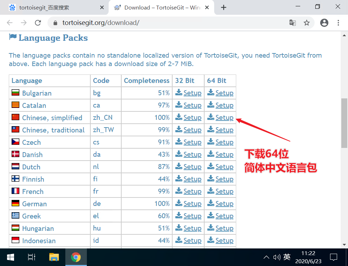The width and height of the screenshot is (348, 266).
Task: Open the Chrome profile avatar icon
Action: click(x=324, y=22)
